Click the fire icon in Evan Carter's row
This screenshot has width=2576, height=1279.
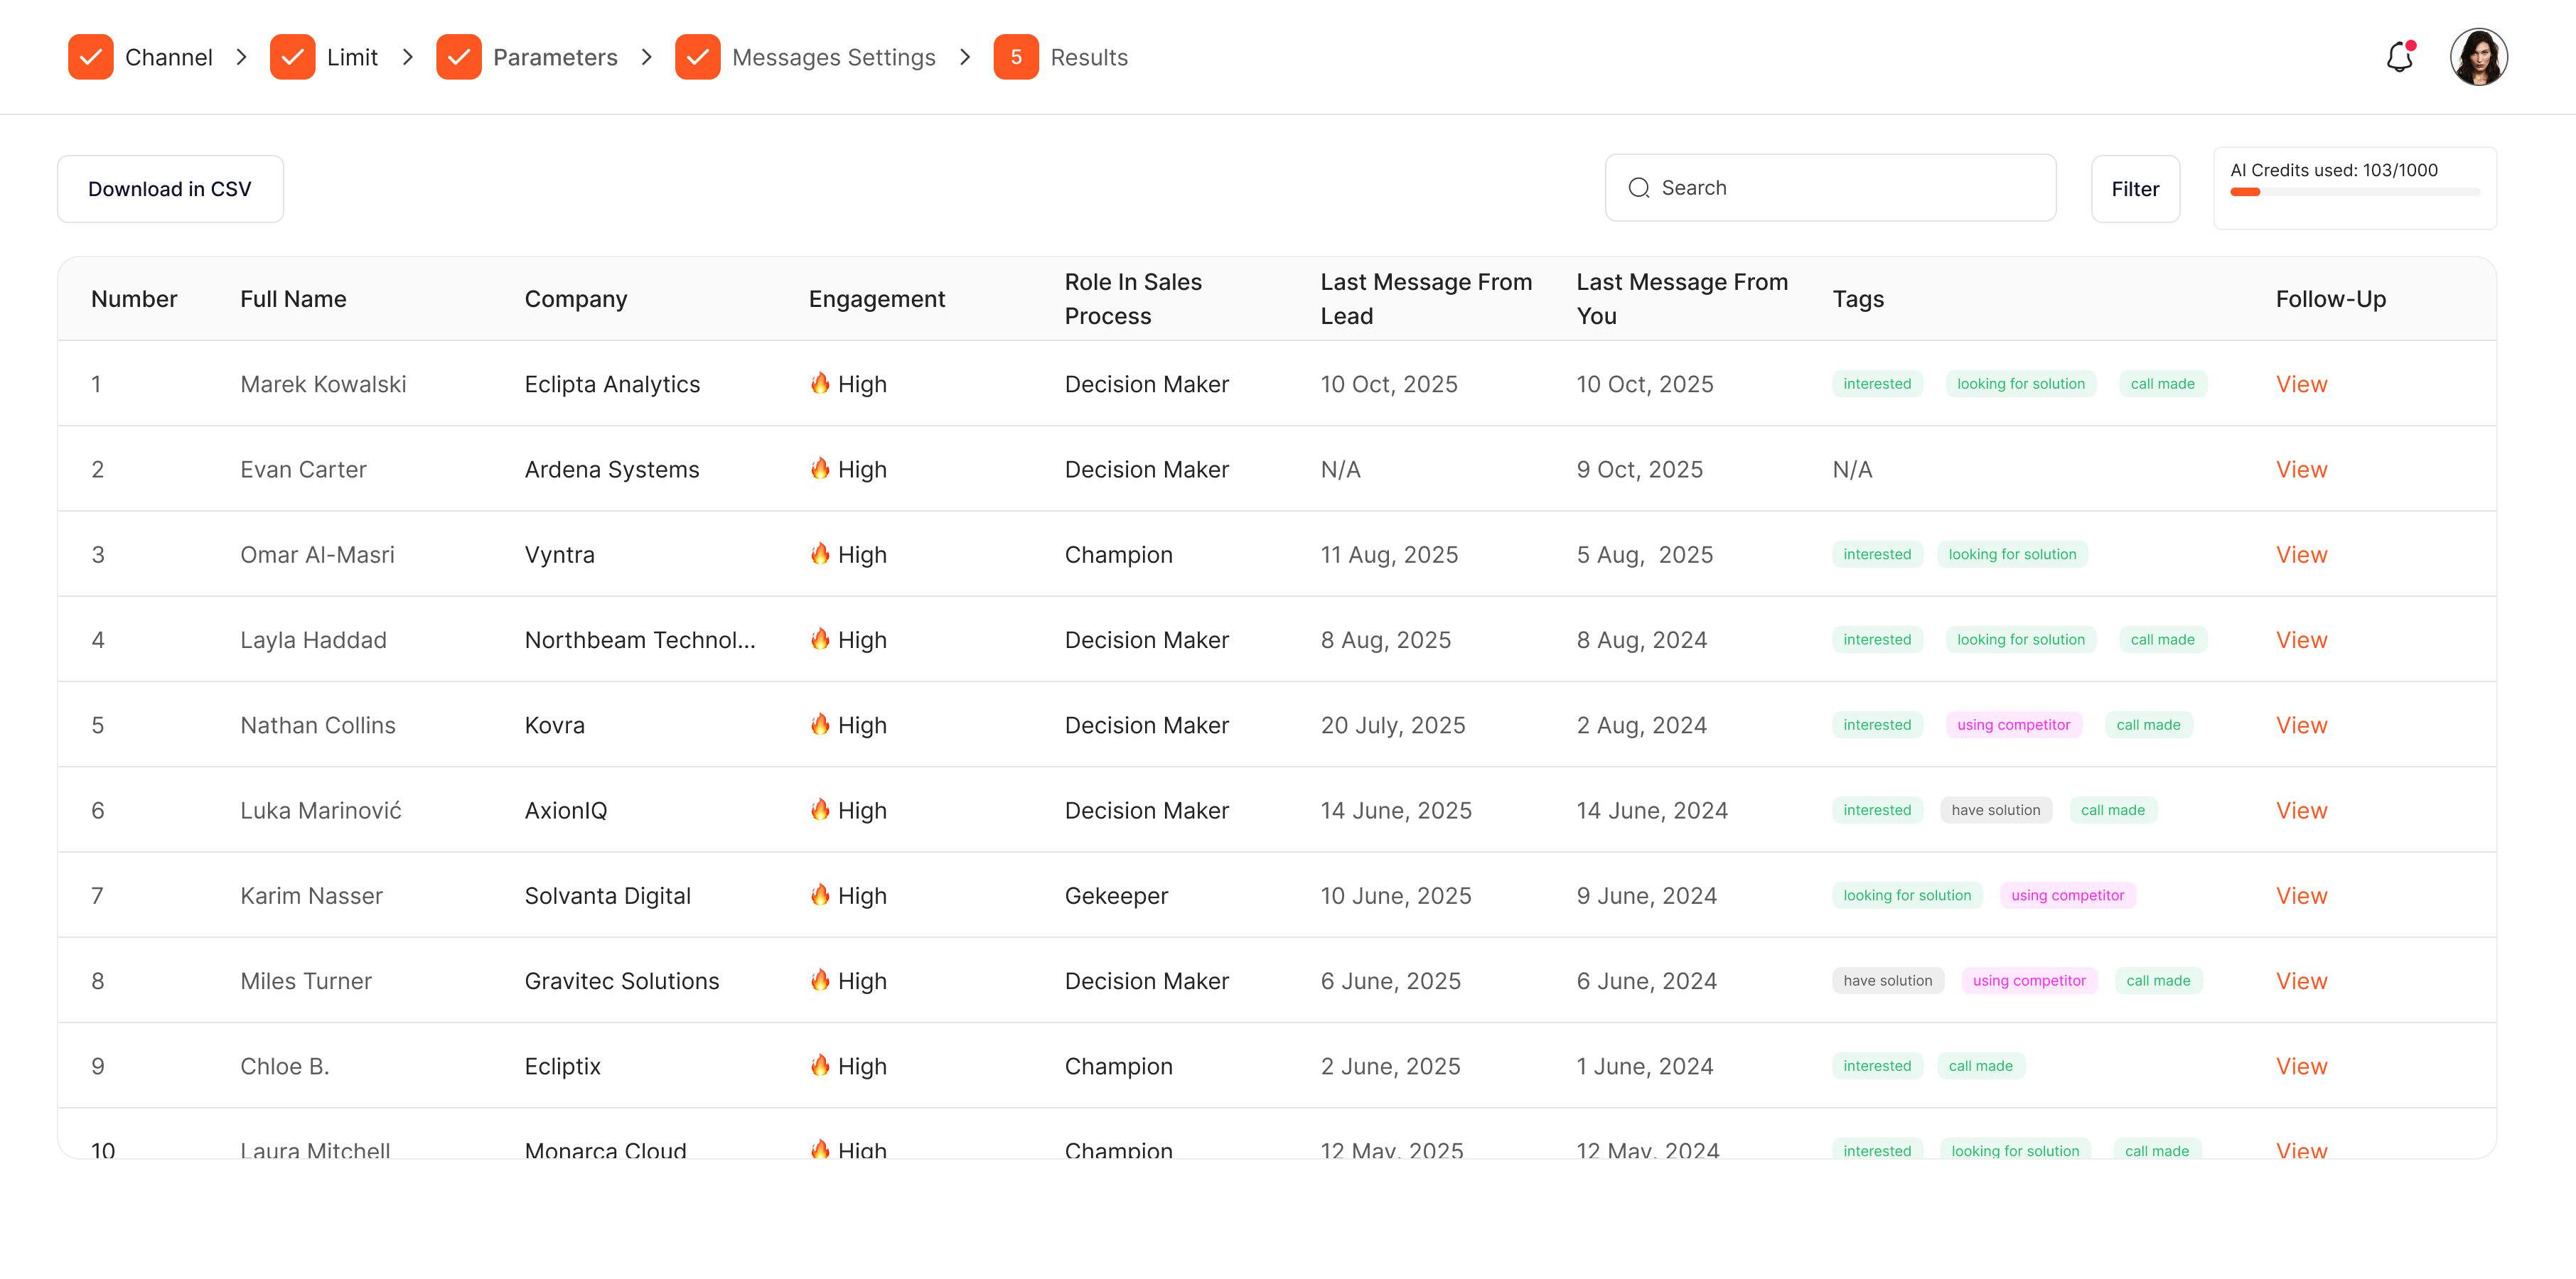[820, 468]
